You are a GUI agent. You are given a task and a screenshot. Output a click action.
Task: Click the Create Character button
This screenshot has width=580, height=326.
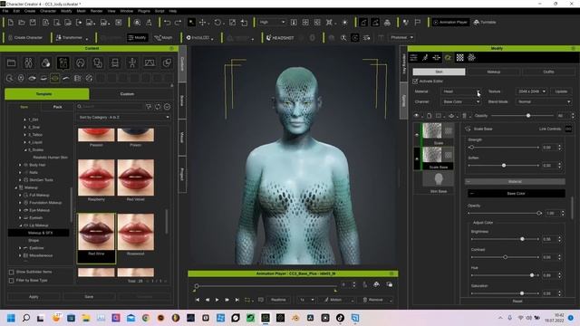(x=24, y=38)
